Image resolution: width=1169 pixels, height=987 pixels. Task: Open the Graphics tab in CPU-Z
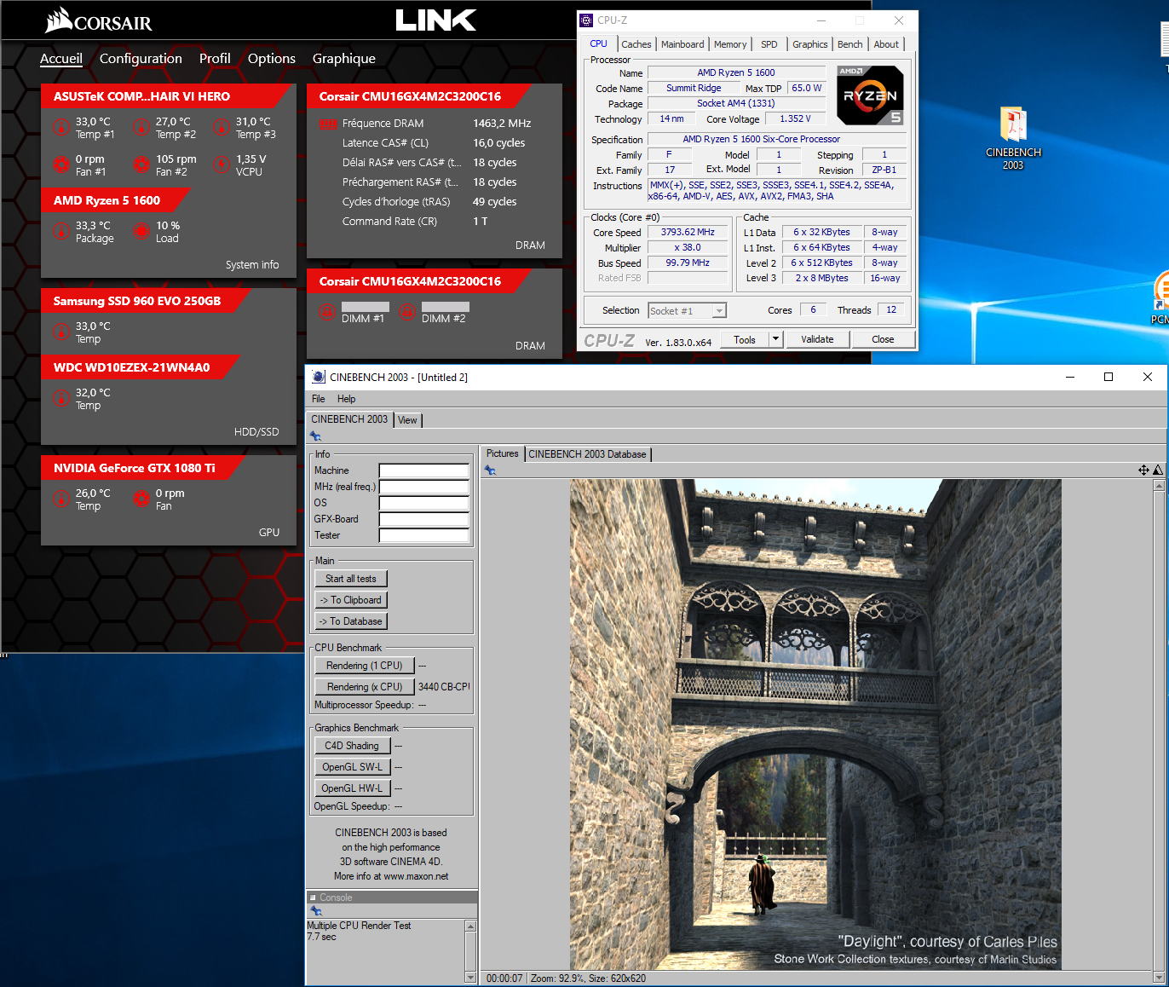tap(809, 44)
